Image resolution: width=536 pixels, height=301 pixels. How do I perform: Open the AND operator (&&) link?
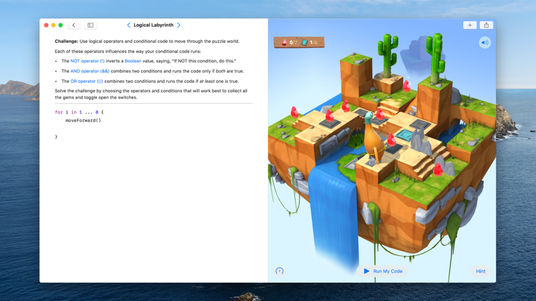(90, 71)
